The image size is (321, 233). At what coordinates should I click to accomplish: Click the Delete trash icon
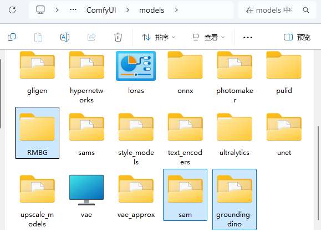pos(118,37)
